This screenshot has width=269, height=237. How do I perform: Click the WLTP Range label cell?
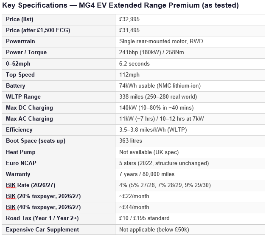click(x=59, y=97)
